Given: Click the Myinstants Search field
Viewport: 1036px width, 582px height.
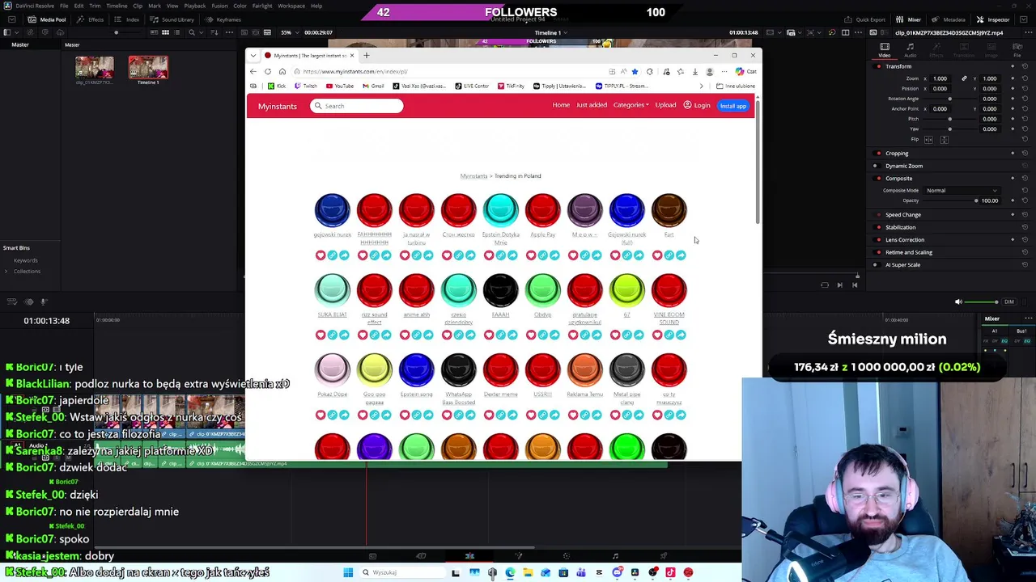Looking at the screenshot, I should point(357,106).
